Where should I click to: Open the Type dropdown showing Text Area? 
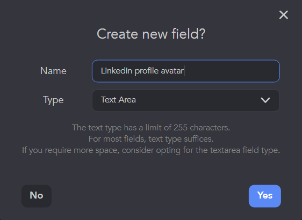tap(186, 100)
